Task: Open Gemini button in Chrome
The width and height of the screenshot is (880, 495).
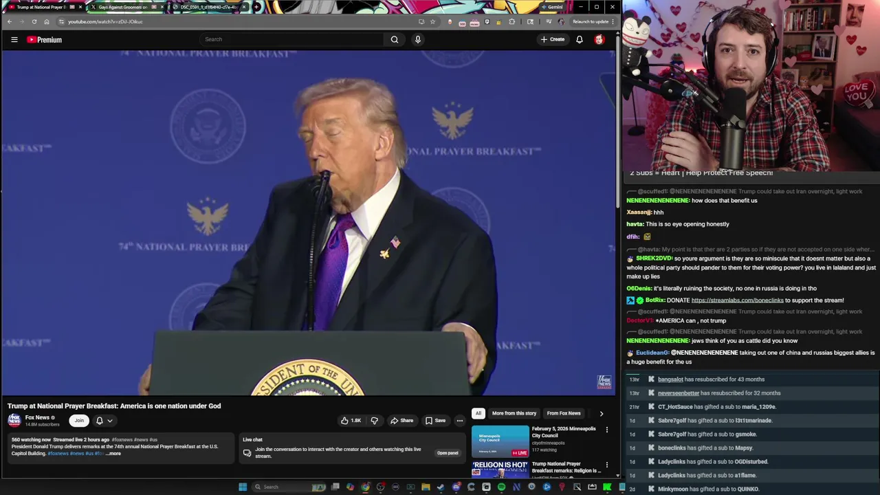Action: click(552, 7)
